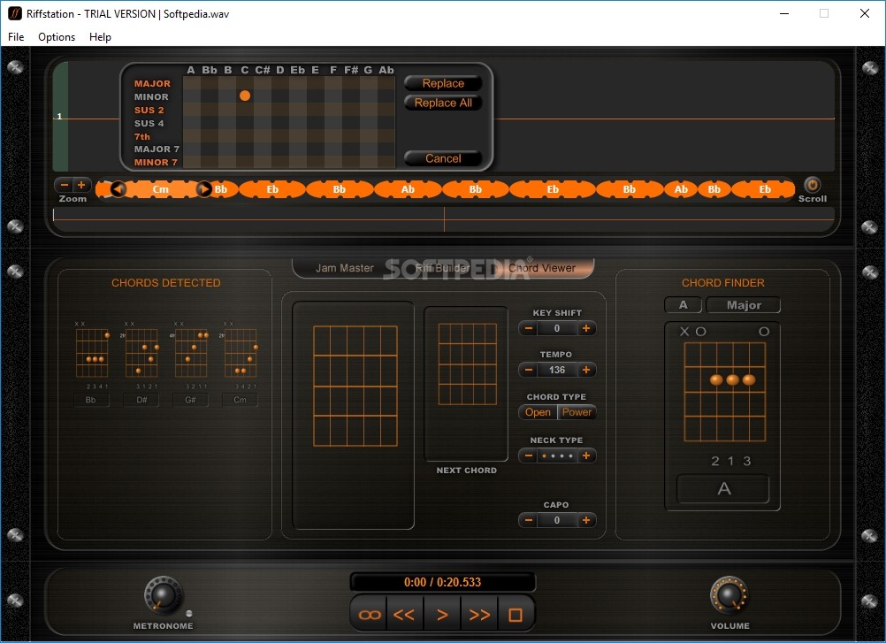Zoom out with the minus button

tap(65, 185)
